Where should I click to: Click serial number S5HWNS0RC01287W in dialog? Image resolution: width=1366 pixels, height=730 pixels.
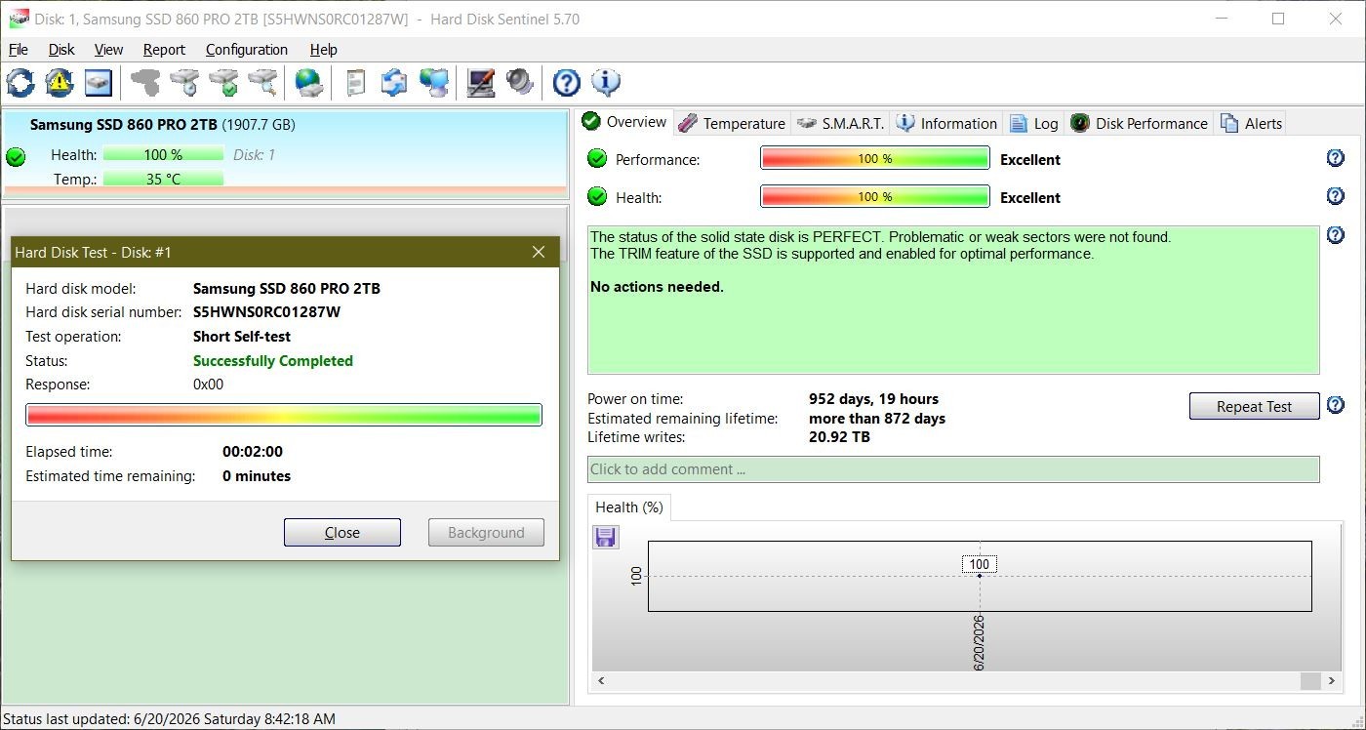pyautogui.click(x=266, y=312)
